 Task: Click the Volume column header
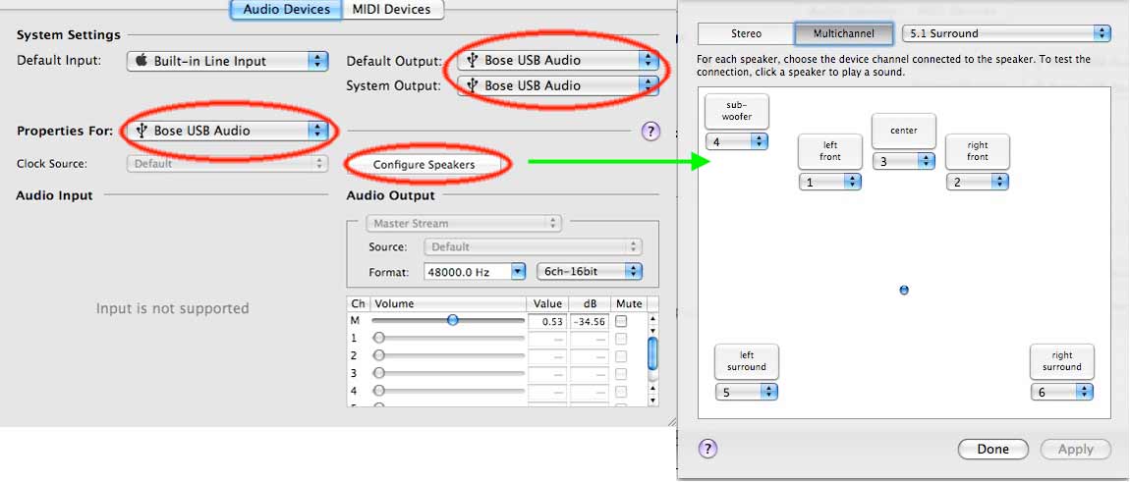(x=448, y=304)
